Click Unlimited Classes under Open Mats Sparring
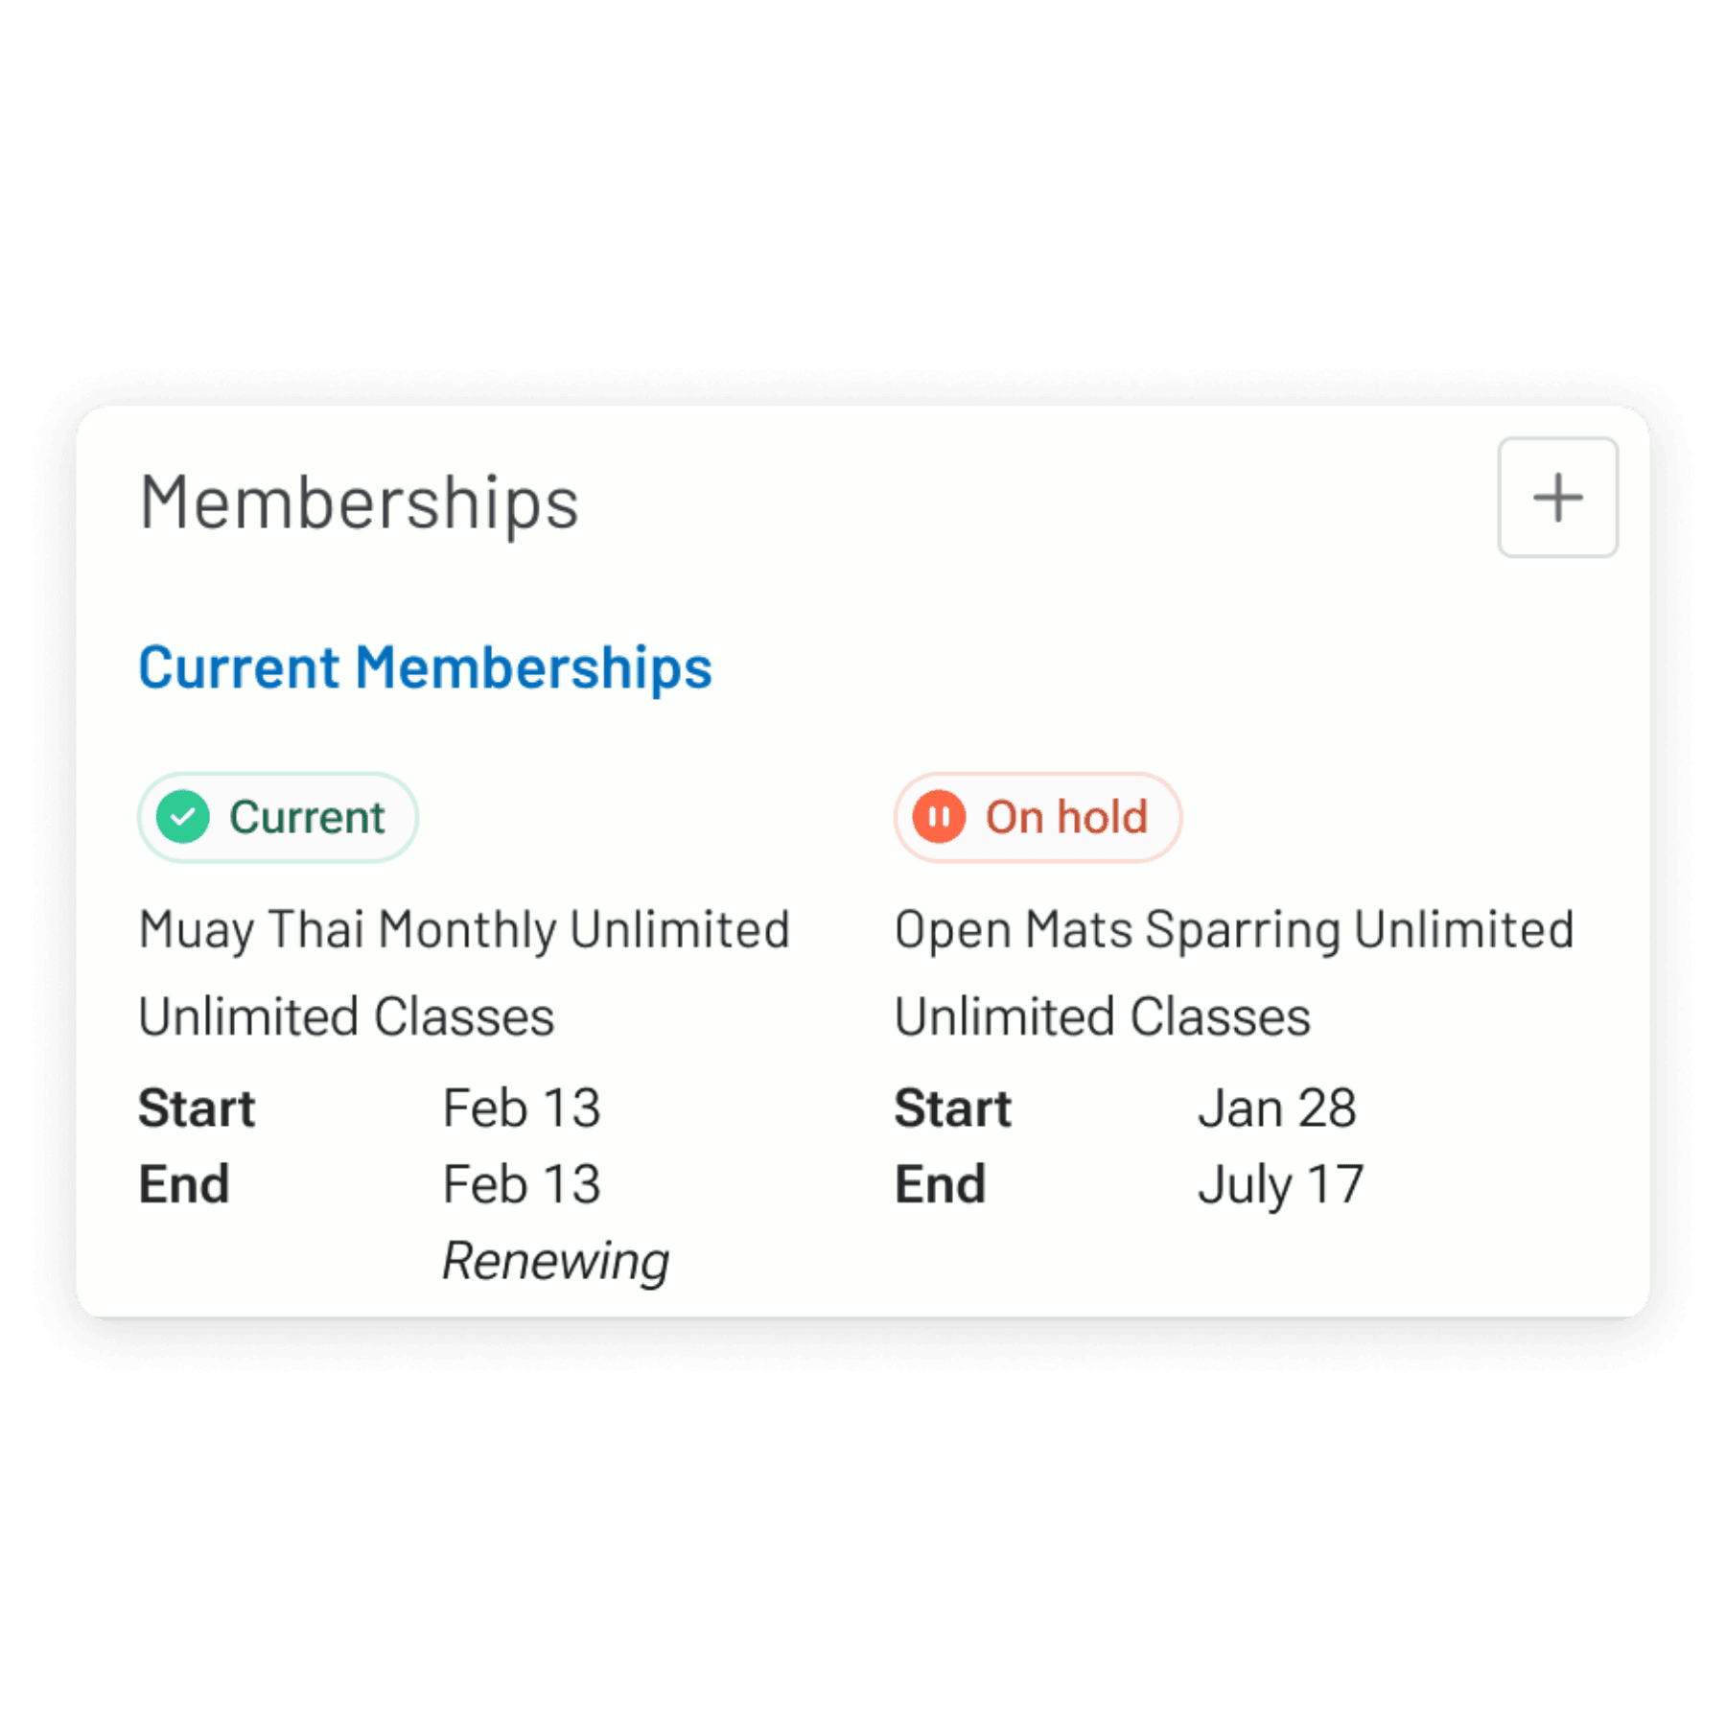The image size is (1726, 1726). (1102, 1016)
